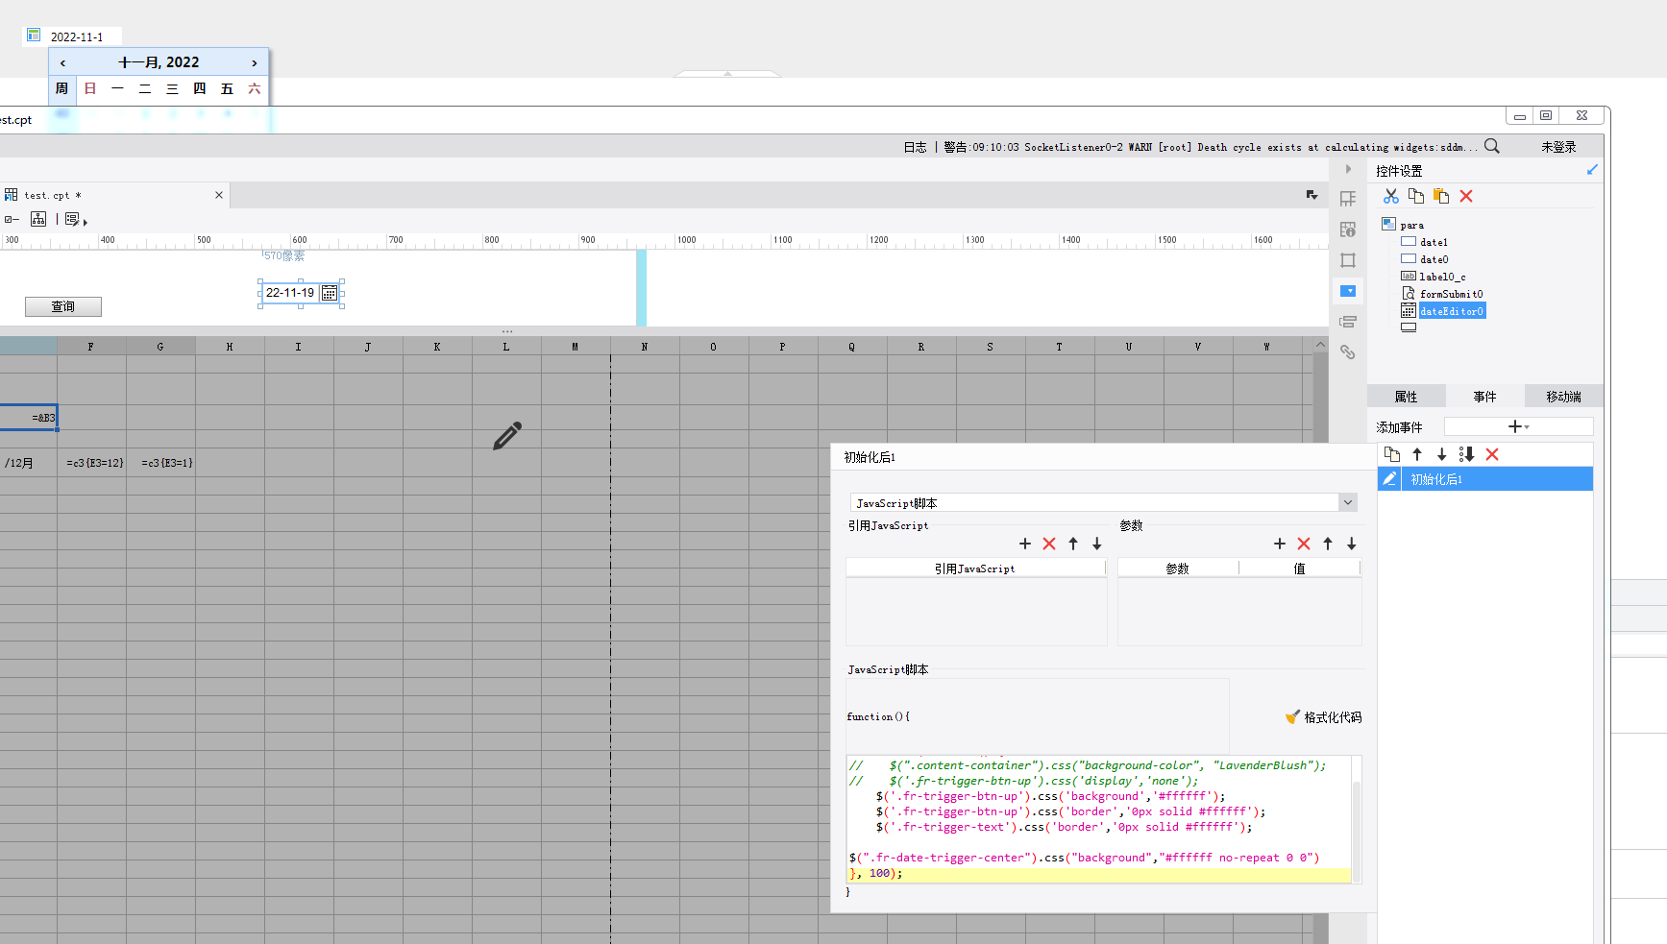The image size is (1667, 944).
Task: Click the 格式化代码 format code button
Action: (1323, 717)
